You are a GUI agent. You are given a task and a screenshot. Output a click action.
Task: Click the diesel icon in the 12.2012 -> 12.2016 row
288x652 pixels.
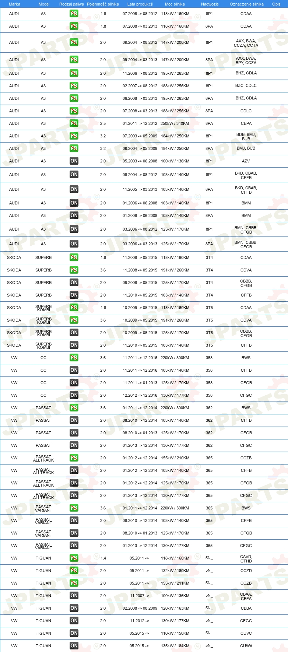click(74, 395)
